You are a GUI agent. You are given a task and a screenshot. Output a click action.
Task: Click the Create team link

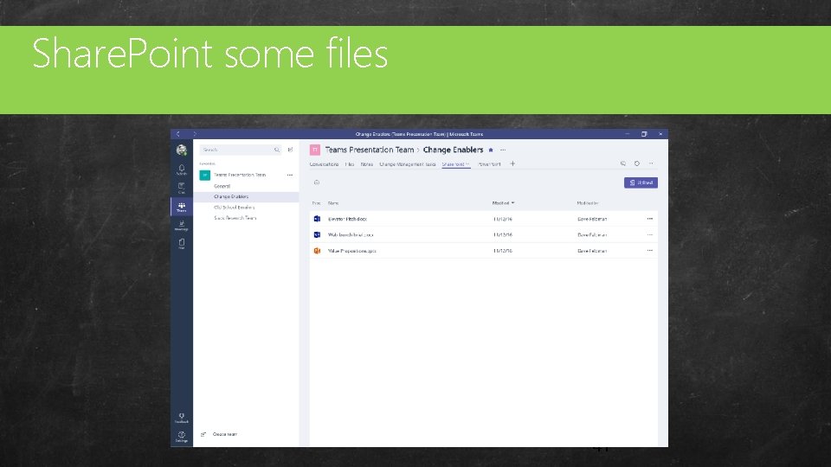point(225,434)
